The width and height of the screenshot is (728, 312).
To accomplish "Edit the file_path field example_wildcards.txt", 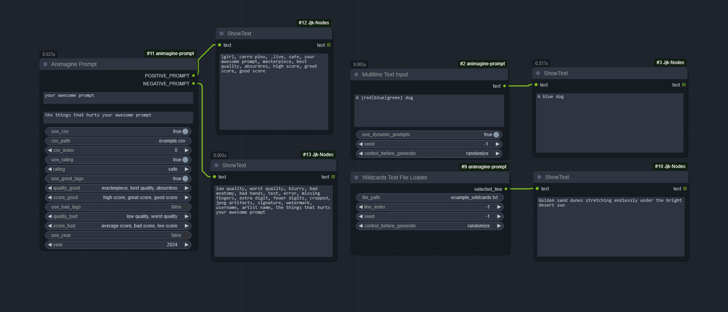I will point(430,198).
